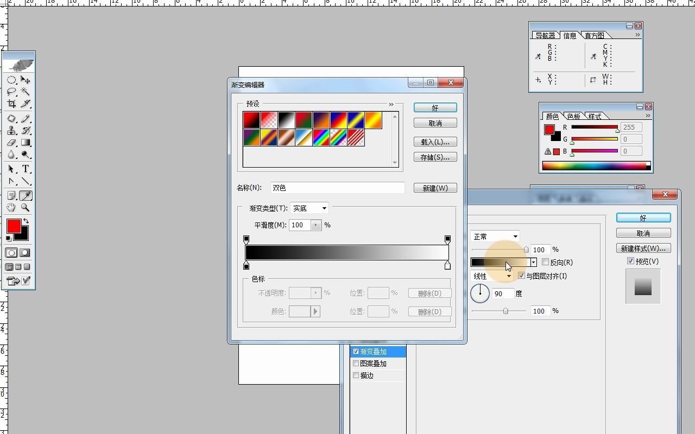Switch to the 色板 swatches tab
The height and width of the screenshot is (434, 695).
573,117
